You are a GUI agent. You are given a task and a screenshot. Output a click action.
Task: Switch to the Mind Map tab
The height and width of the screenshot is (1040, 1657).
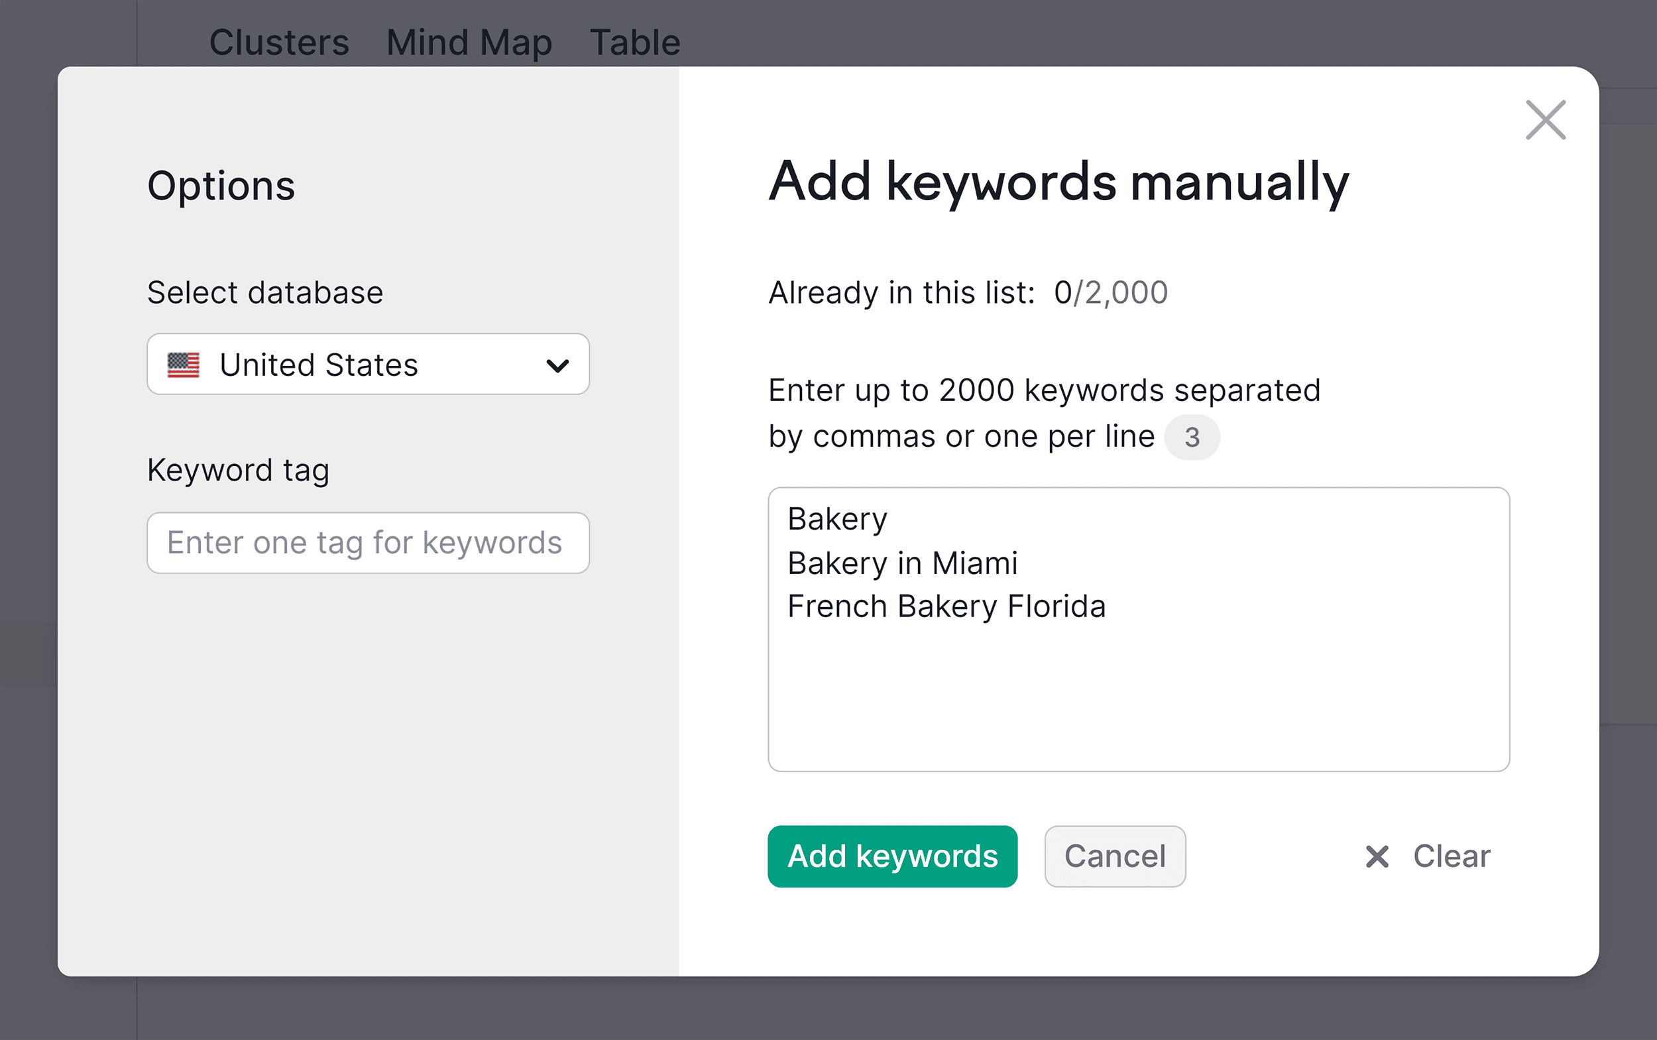tap(469, 41)
